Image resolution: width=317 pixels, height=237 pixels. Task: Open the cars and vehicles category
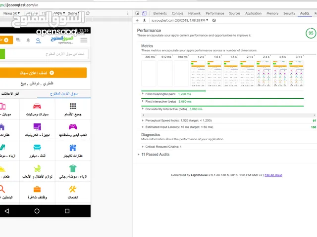click(x=37, y=109)
